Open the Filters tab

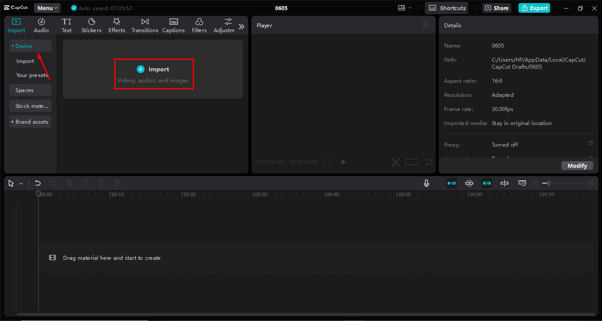tap(199, 25)
